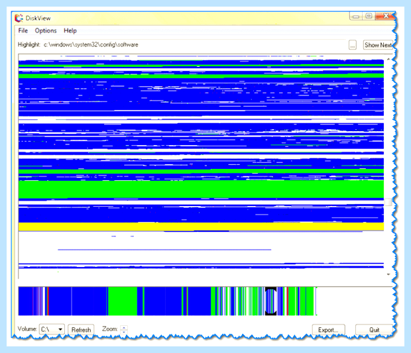This screenshot has height=353, width=411.
Task: Open the File menu
Action: click(23, 30)
